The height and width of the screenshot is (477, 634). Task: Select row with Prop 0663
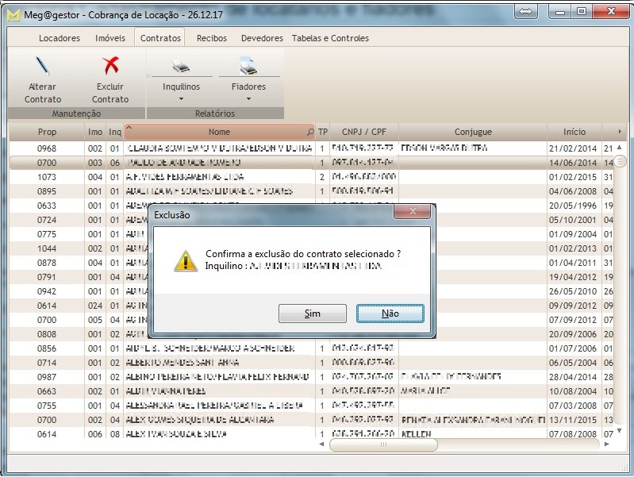pyautogui.click(x=311, y=391)
